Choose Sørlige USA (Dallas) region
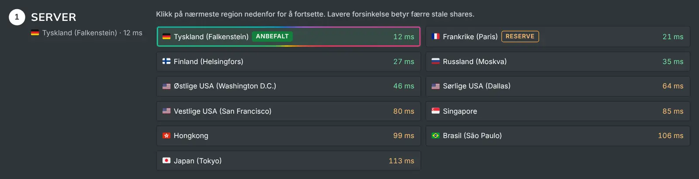The width and height of the screenshot is (699, 179). [558, 86]
